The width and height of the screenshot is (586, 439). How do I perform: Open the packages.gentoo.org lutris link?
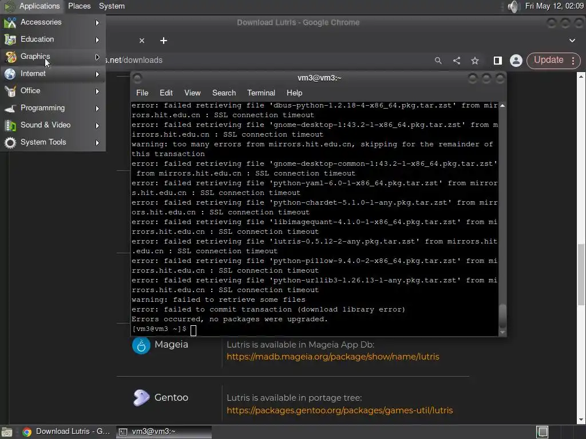(339, 410)
